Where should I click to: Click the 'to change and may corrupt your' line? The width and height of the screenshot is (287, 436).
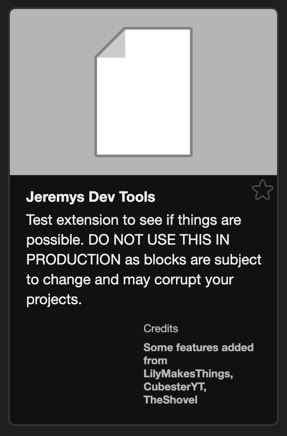(x=130, y=279)
